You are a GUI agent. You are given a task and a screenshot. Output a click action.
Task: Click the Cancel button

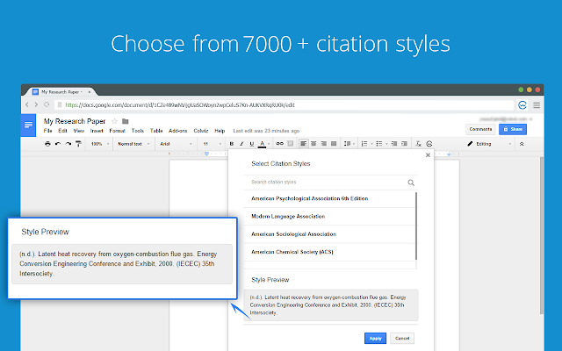pos(402,339)
